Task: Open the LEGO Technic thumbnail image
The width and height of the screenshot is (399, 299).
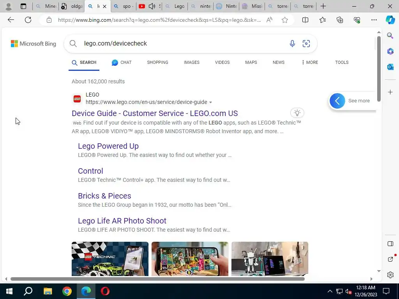Action: [110, 259]
